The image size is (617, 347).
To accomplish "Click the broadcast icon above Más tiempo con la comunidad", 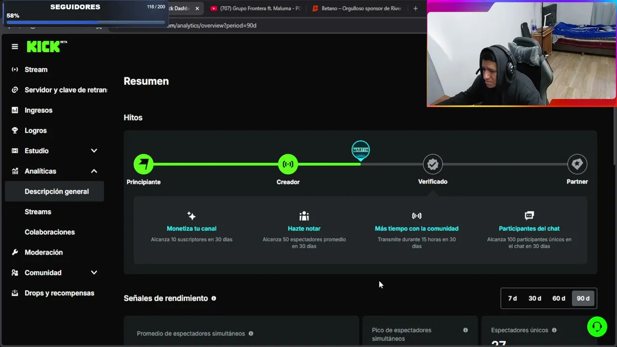I will click(x=416, y=215).
